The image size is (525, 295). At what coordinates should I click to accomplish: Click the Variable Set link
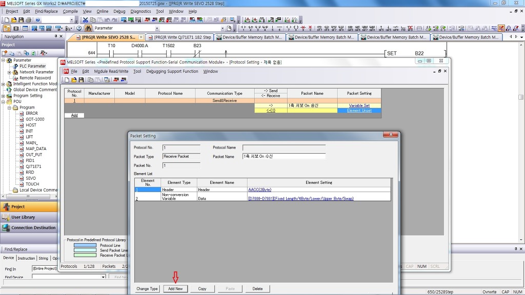coord(359,106)
